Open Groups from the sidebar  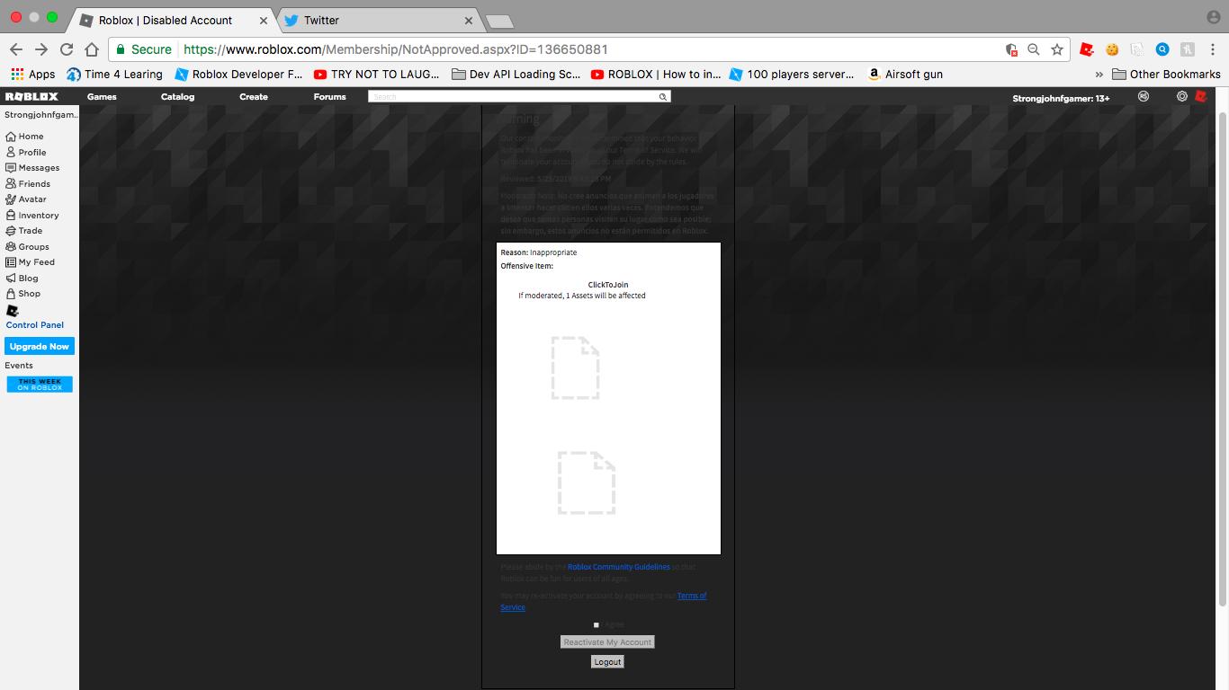[x=27, y=246]
